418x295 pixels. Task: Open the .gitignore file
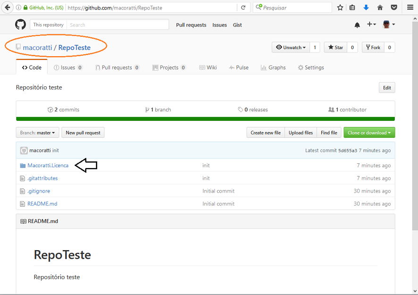coord(39,191)
